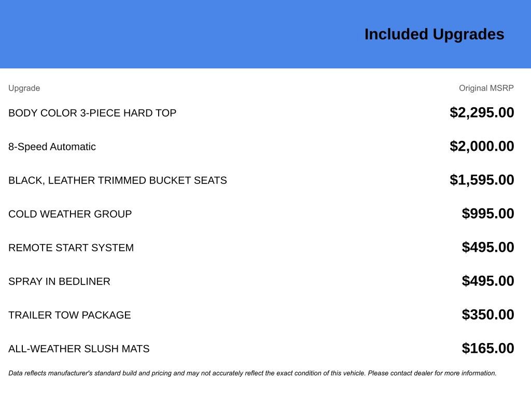Click the Included Upgrades heading
This screenshot has height=398, width=531.
click(434, 34)
